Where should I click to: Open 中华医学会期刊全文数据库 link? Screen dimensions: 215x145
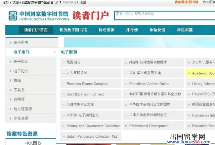154,104
